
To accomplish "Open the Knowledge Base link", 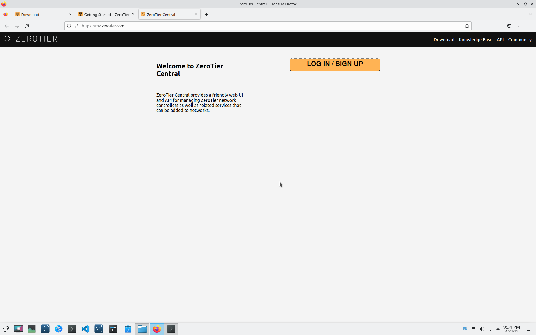I will coord(475,40).
